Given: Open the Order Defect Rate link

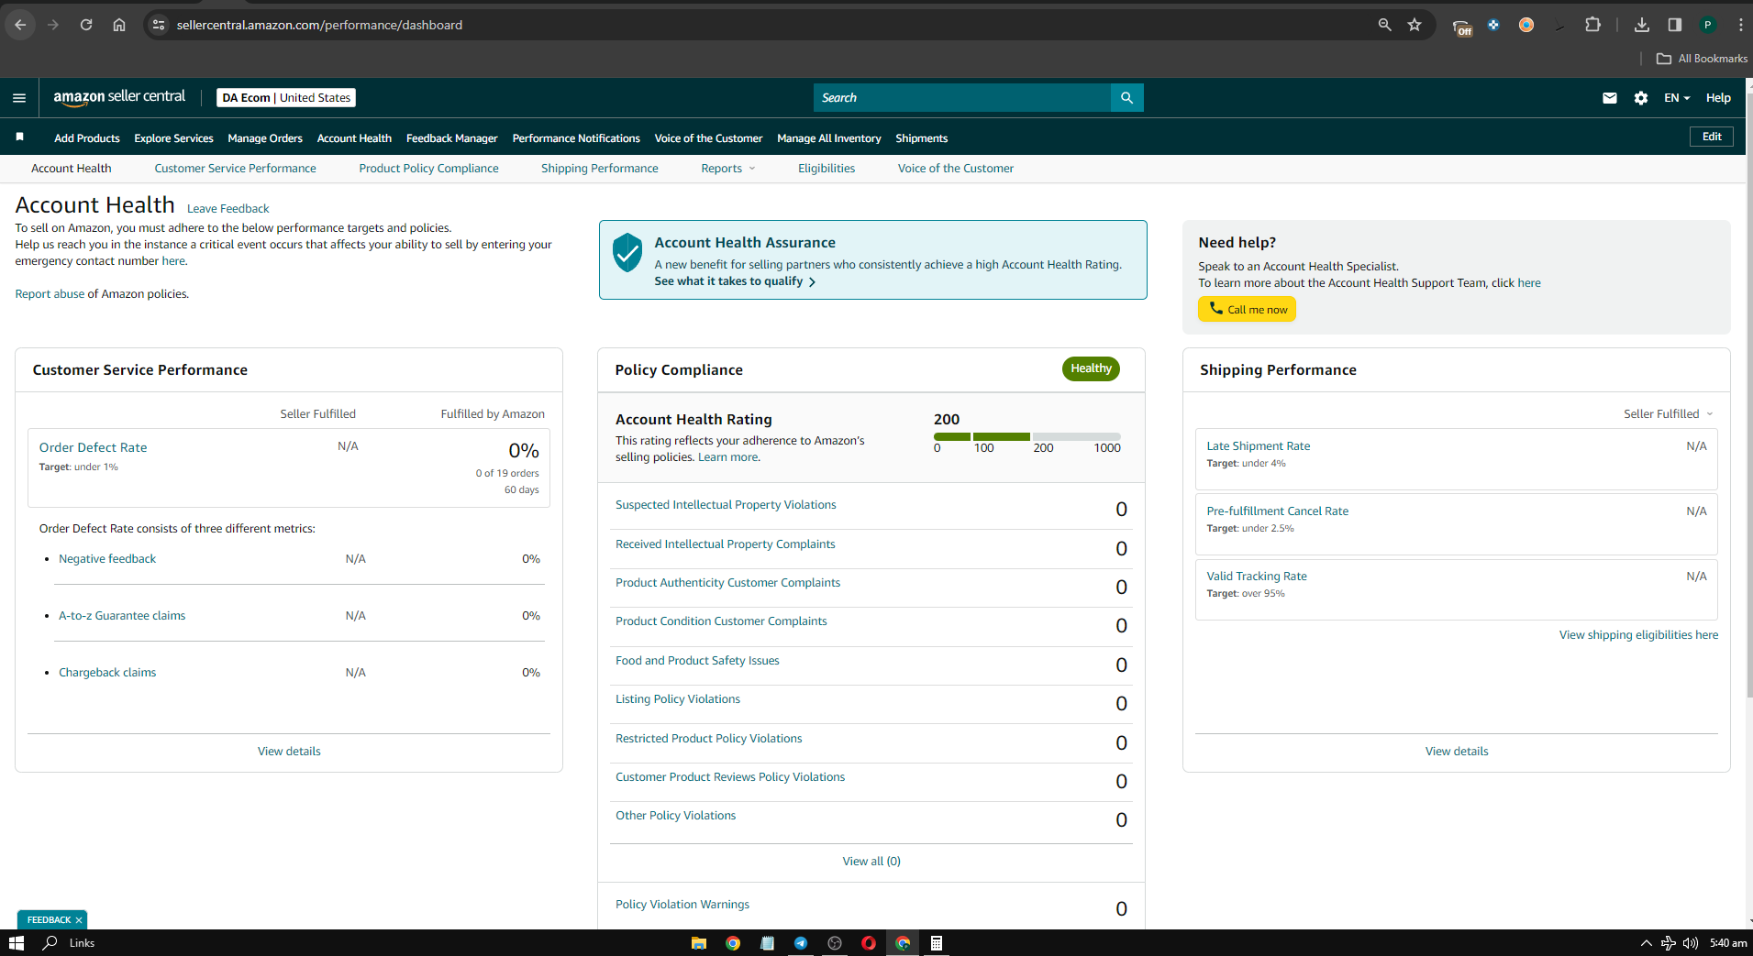Looking at the screenshot, I should pyautogui.click(x=93, y=447).
